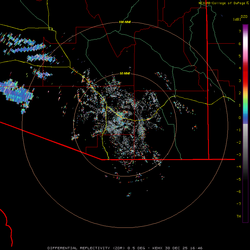Click the 100 NMI range ring label
250x250 pixels.
point(125,22)
